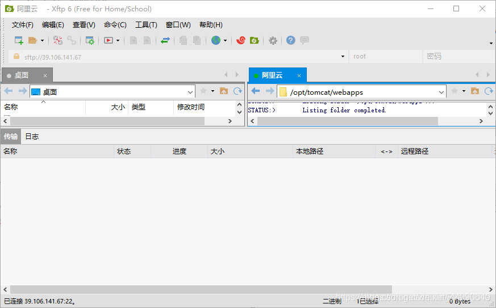Screen dimensions: 496x308
Task: Open the 工具(T) menu
Action: 146,25
